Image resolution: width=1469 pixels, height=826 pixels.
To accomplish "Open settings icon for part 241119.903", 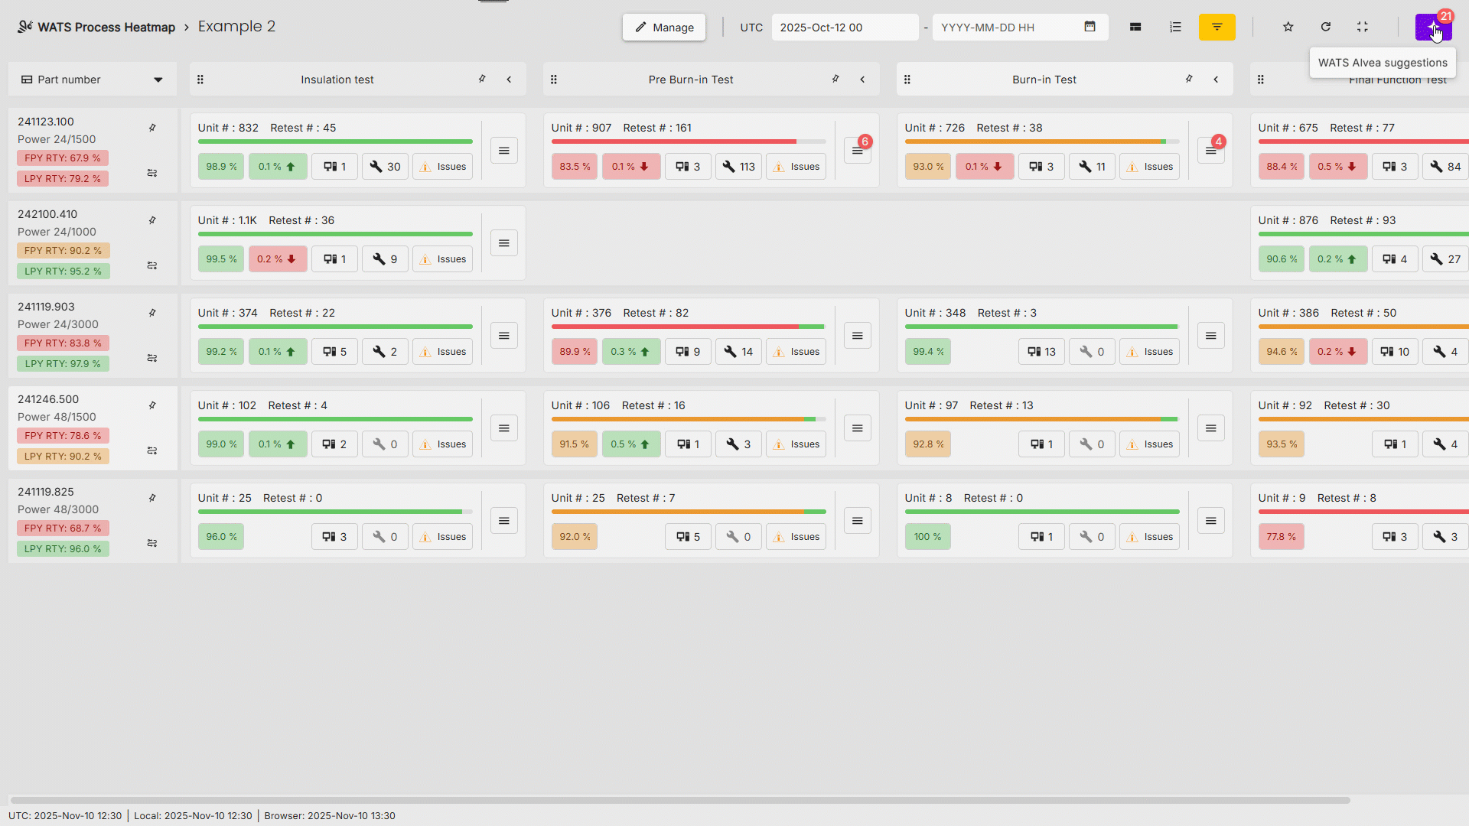I will point(152,358).
